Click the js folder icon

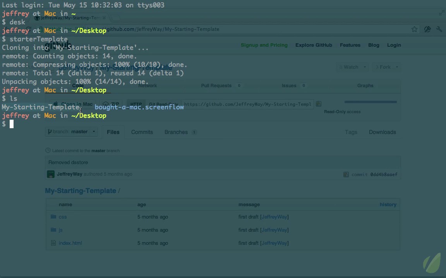click(53, 229)
